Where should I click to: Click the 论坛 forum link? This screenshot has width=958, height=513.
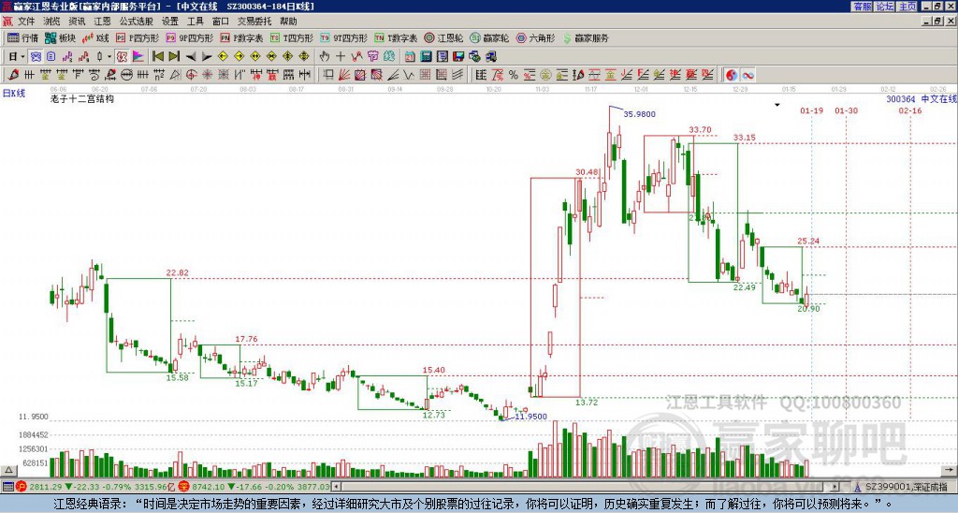[885, 7]
